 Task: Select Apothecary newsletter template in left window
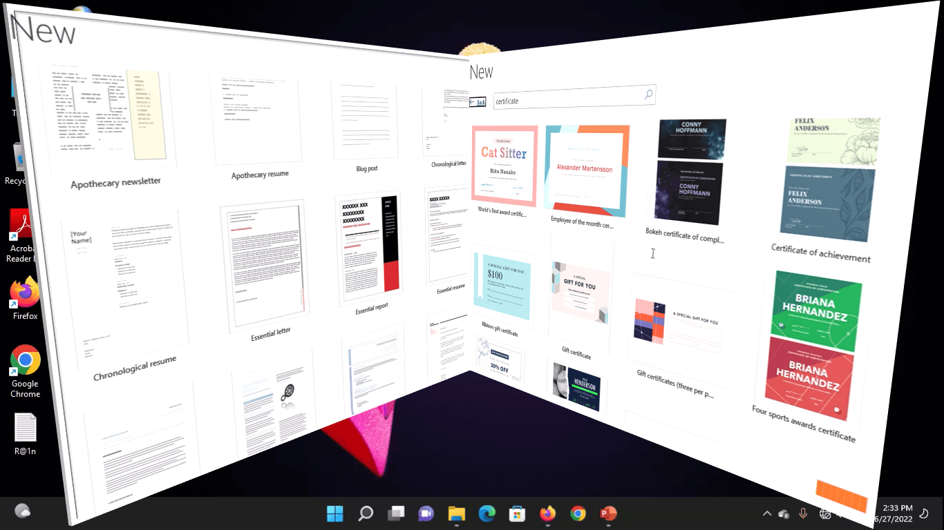coord(112,127)
